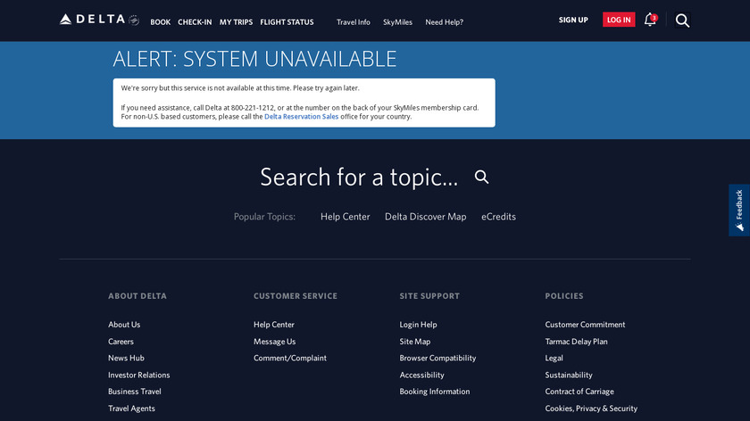
Task: Open Investor Relations footer link
Action: tap(138, 376)
